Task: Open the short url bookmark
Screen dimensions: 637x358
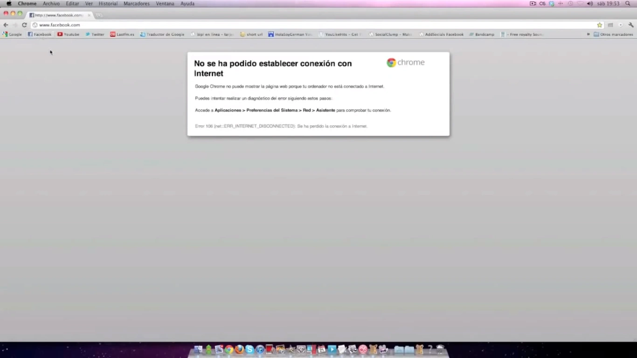Action: 251,34
